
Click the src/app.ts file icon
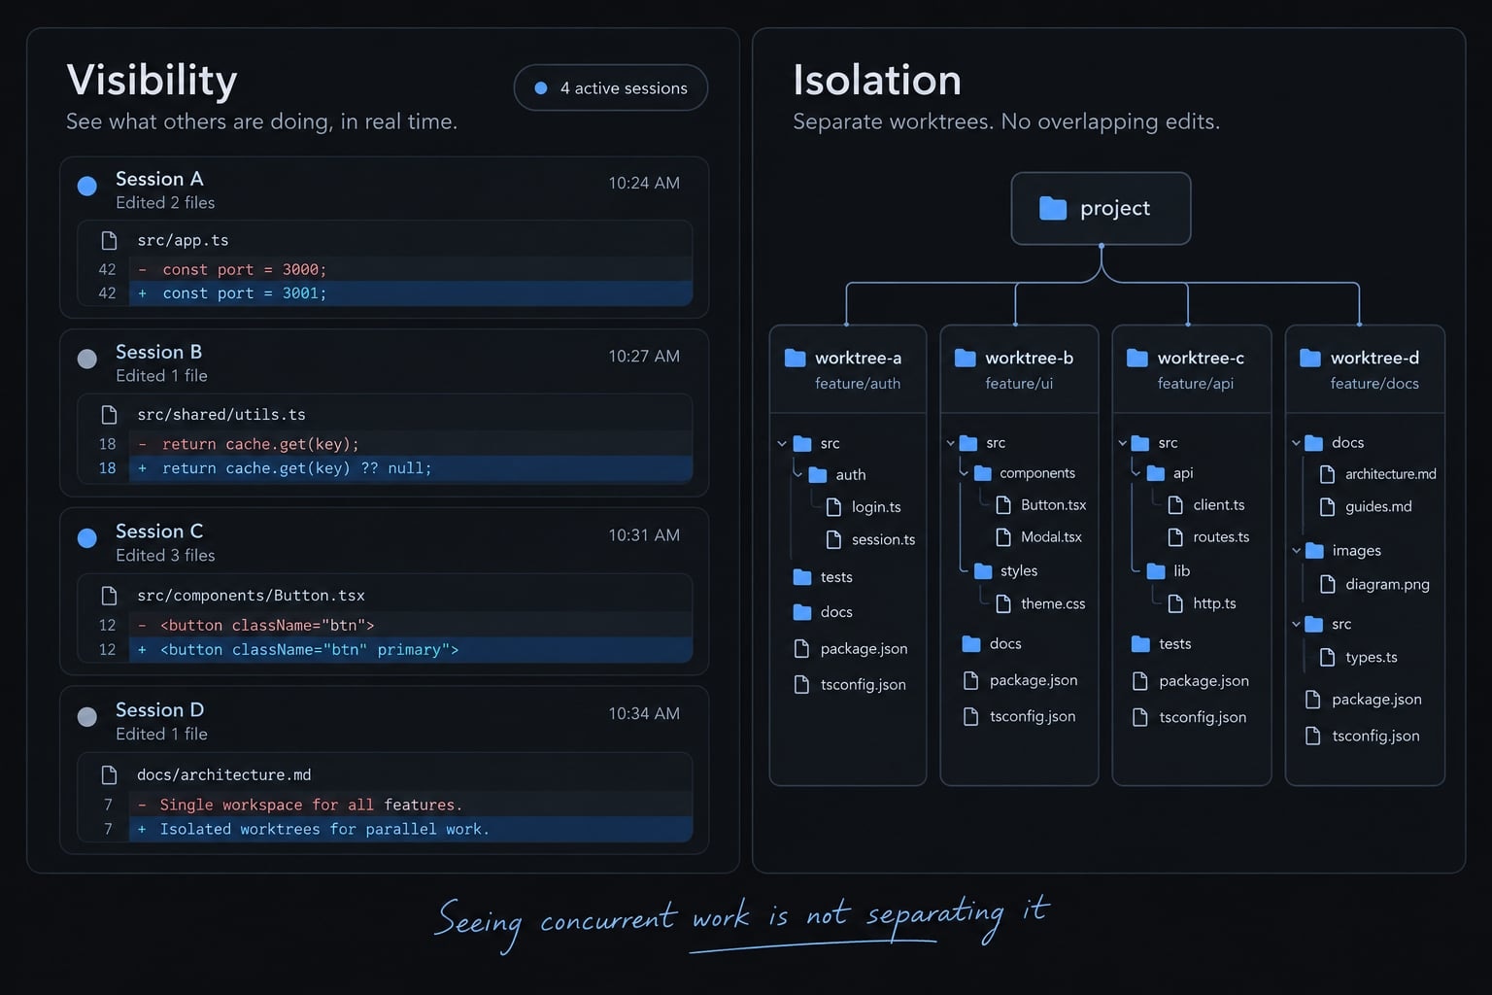[x=110, y=240]
